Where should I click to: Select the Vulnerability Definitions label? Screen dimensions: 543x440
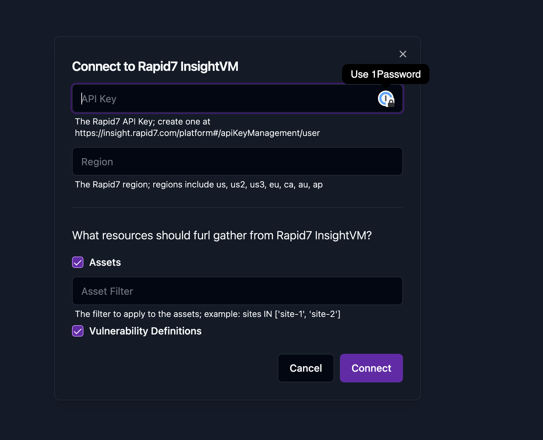pos(145,331)
